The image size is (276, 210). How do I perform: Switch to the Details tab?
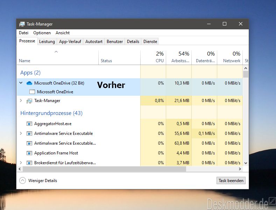click(x=133, y=42)
